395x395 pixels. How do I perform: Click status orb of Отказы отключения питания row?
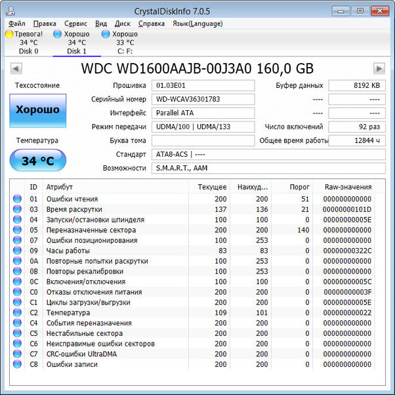(x=17, y=292)
